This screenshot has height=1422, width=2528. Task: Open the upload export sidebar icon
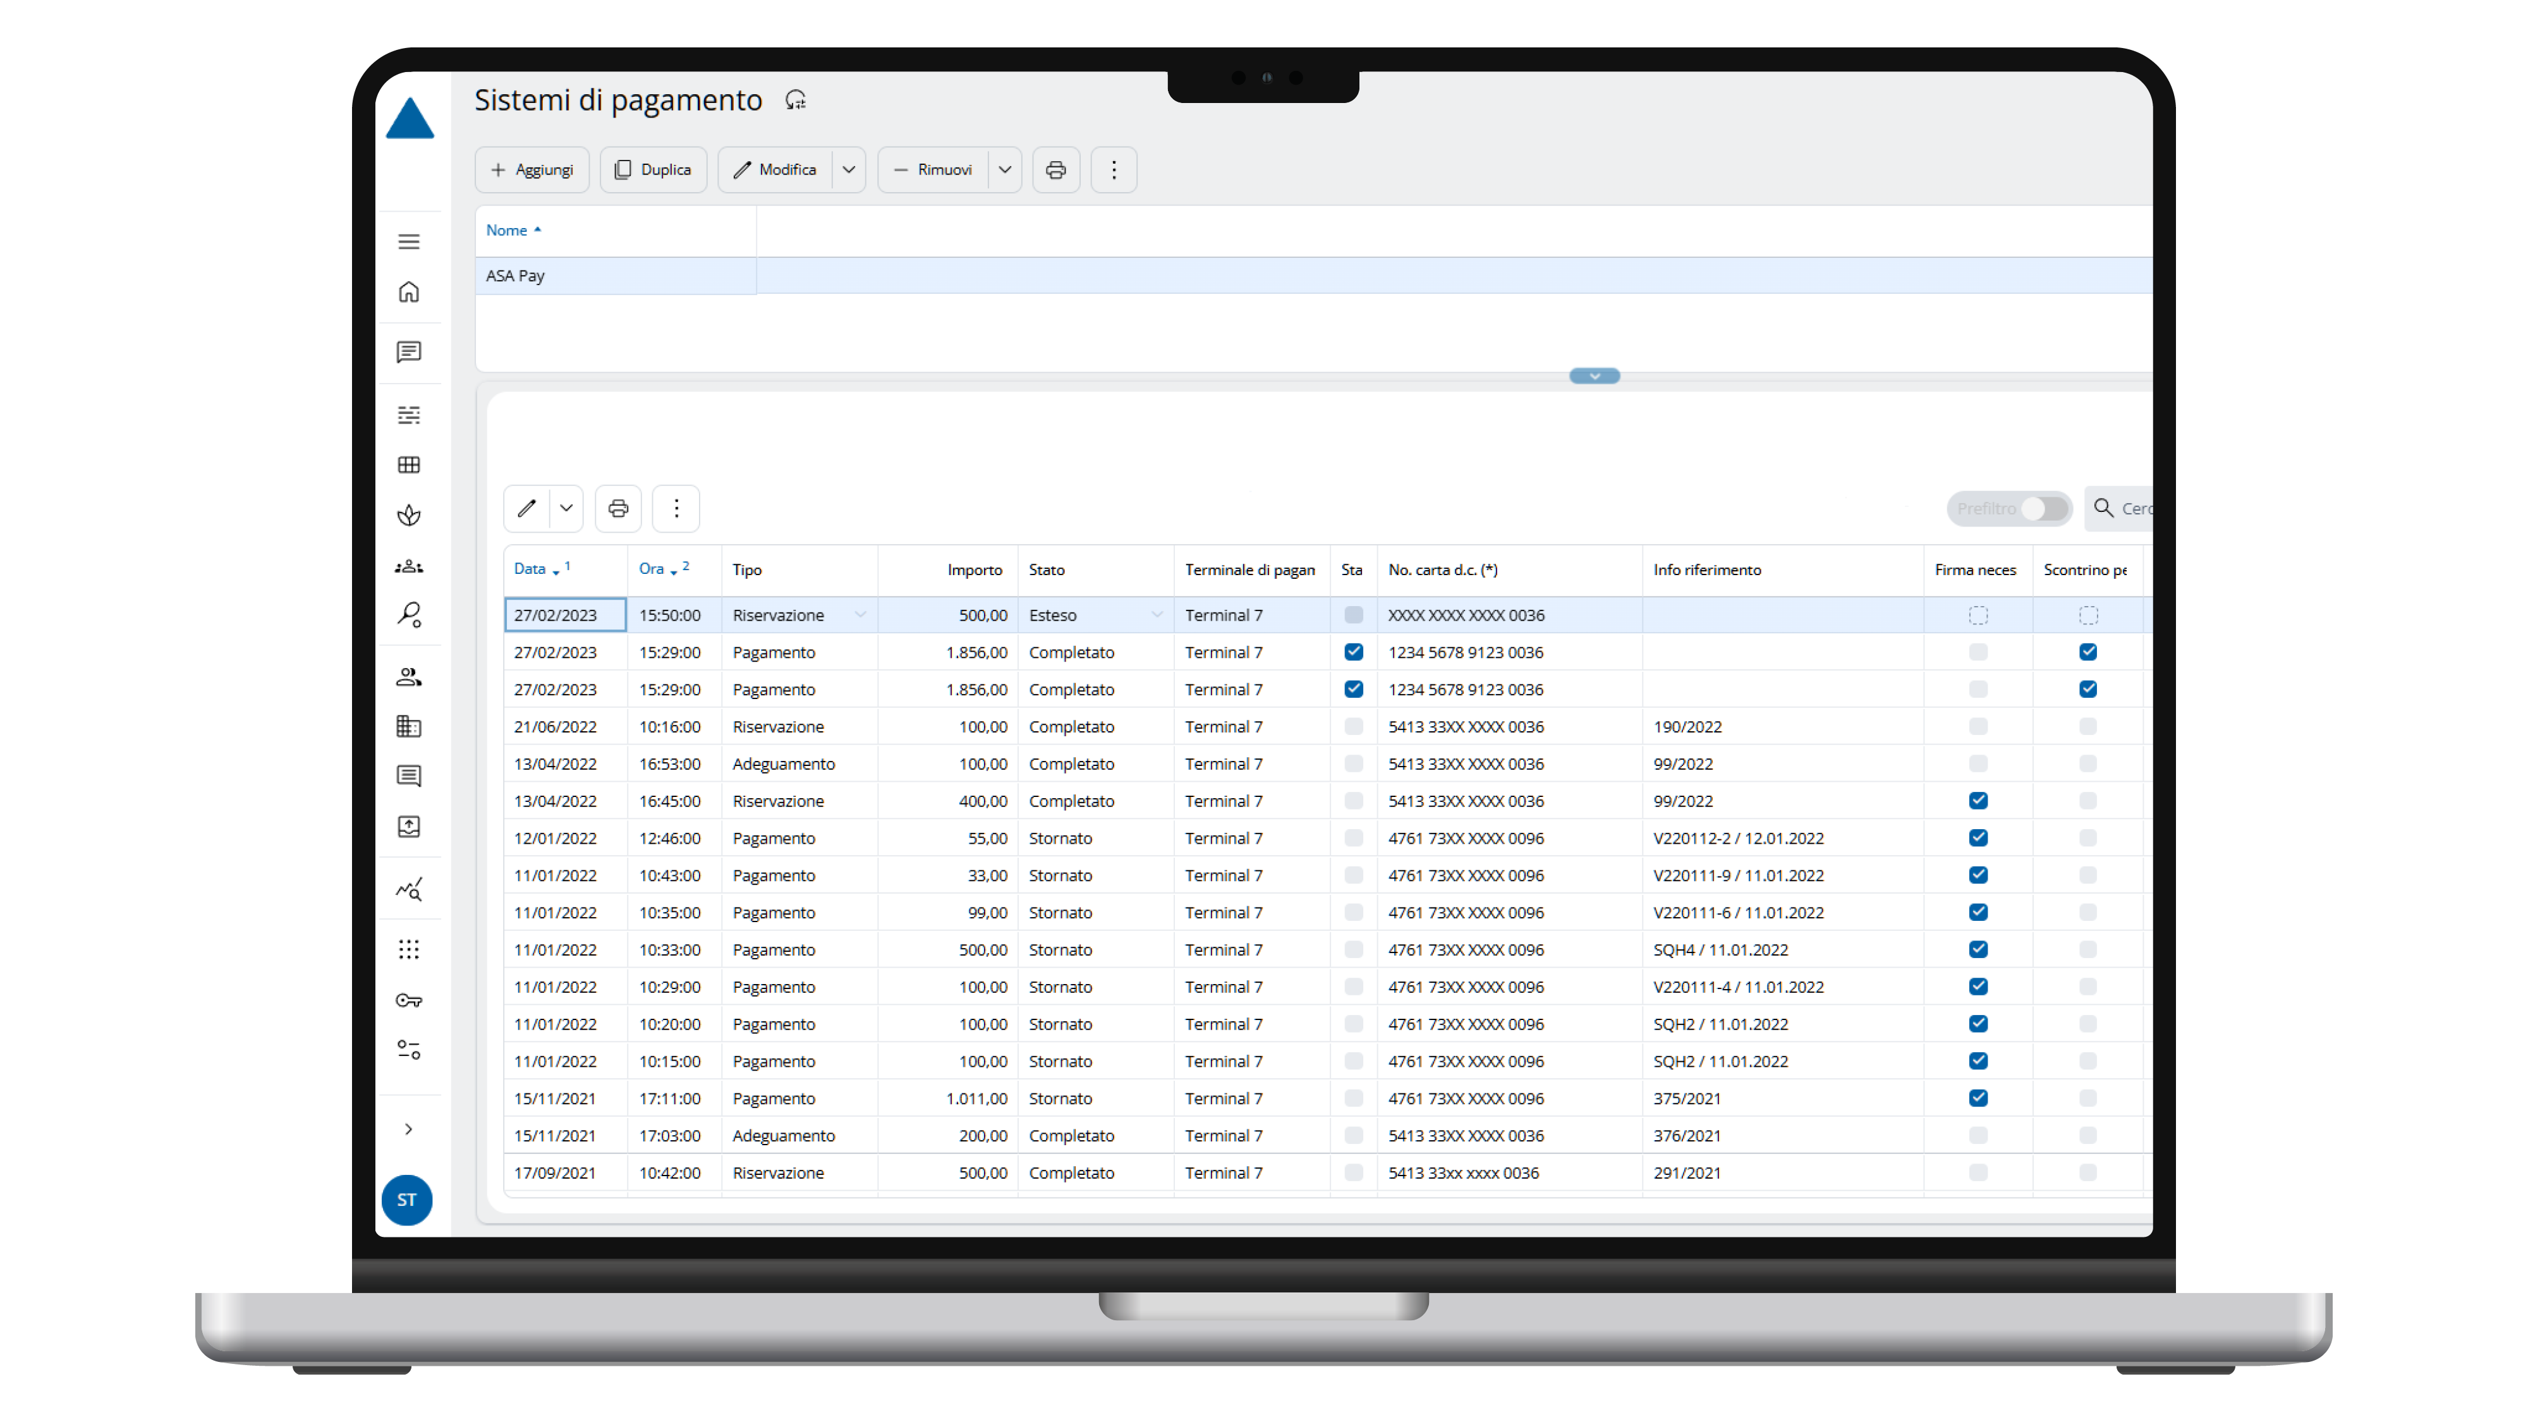pyautogui.click(x=410, y=826)
